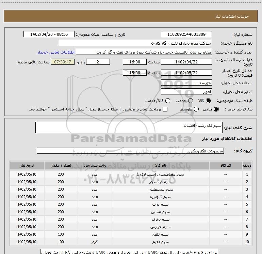
Task: Select the row سیم لحیم
Action: coord(131,242)
